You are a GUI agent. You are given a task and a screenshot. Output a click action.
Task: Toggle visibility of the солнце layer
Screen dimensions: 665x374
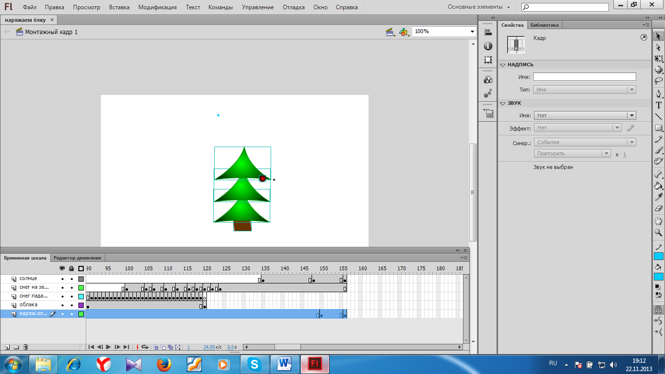click(x=62, y=279)
